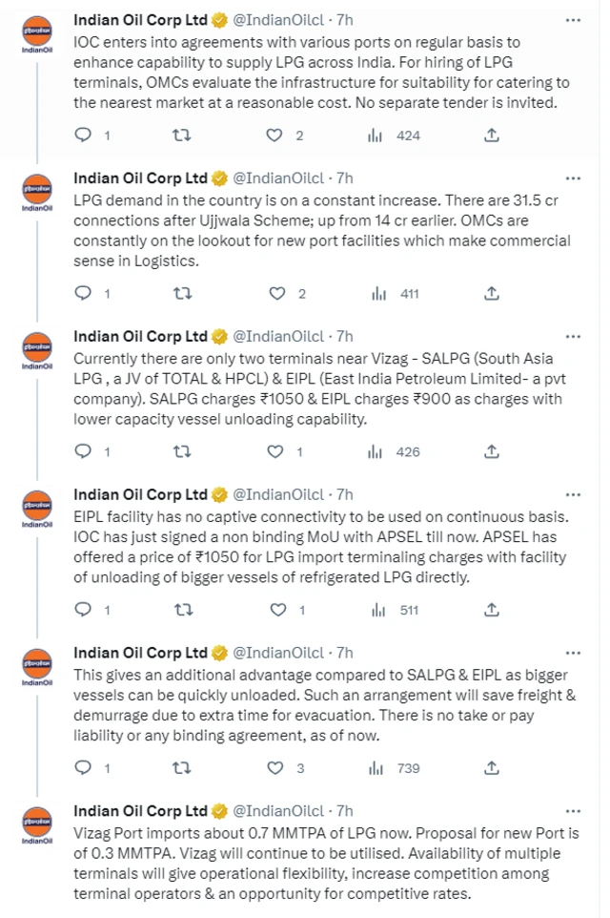Click the 411 view count indicator
This screenshot has height=918, width=610.
click(x=408, y=293)
